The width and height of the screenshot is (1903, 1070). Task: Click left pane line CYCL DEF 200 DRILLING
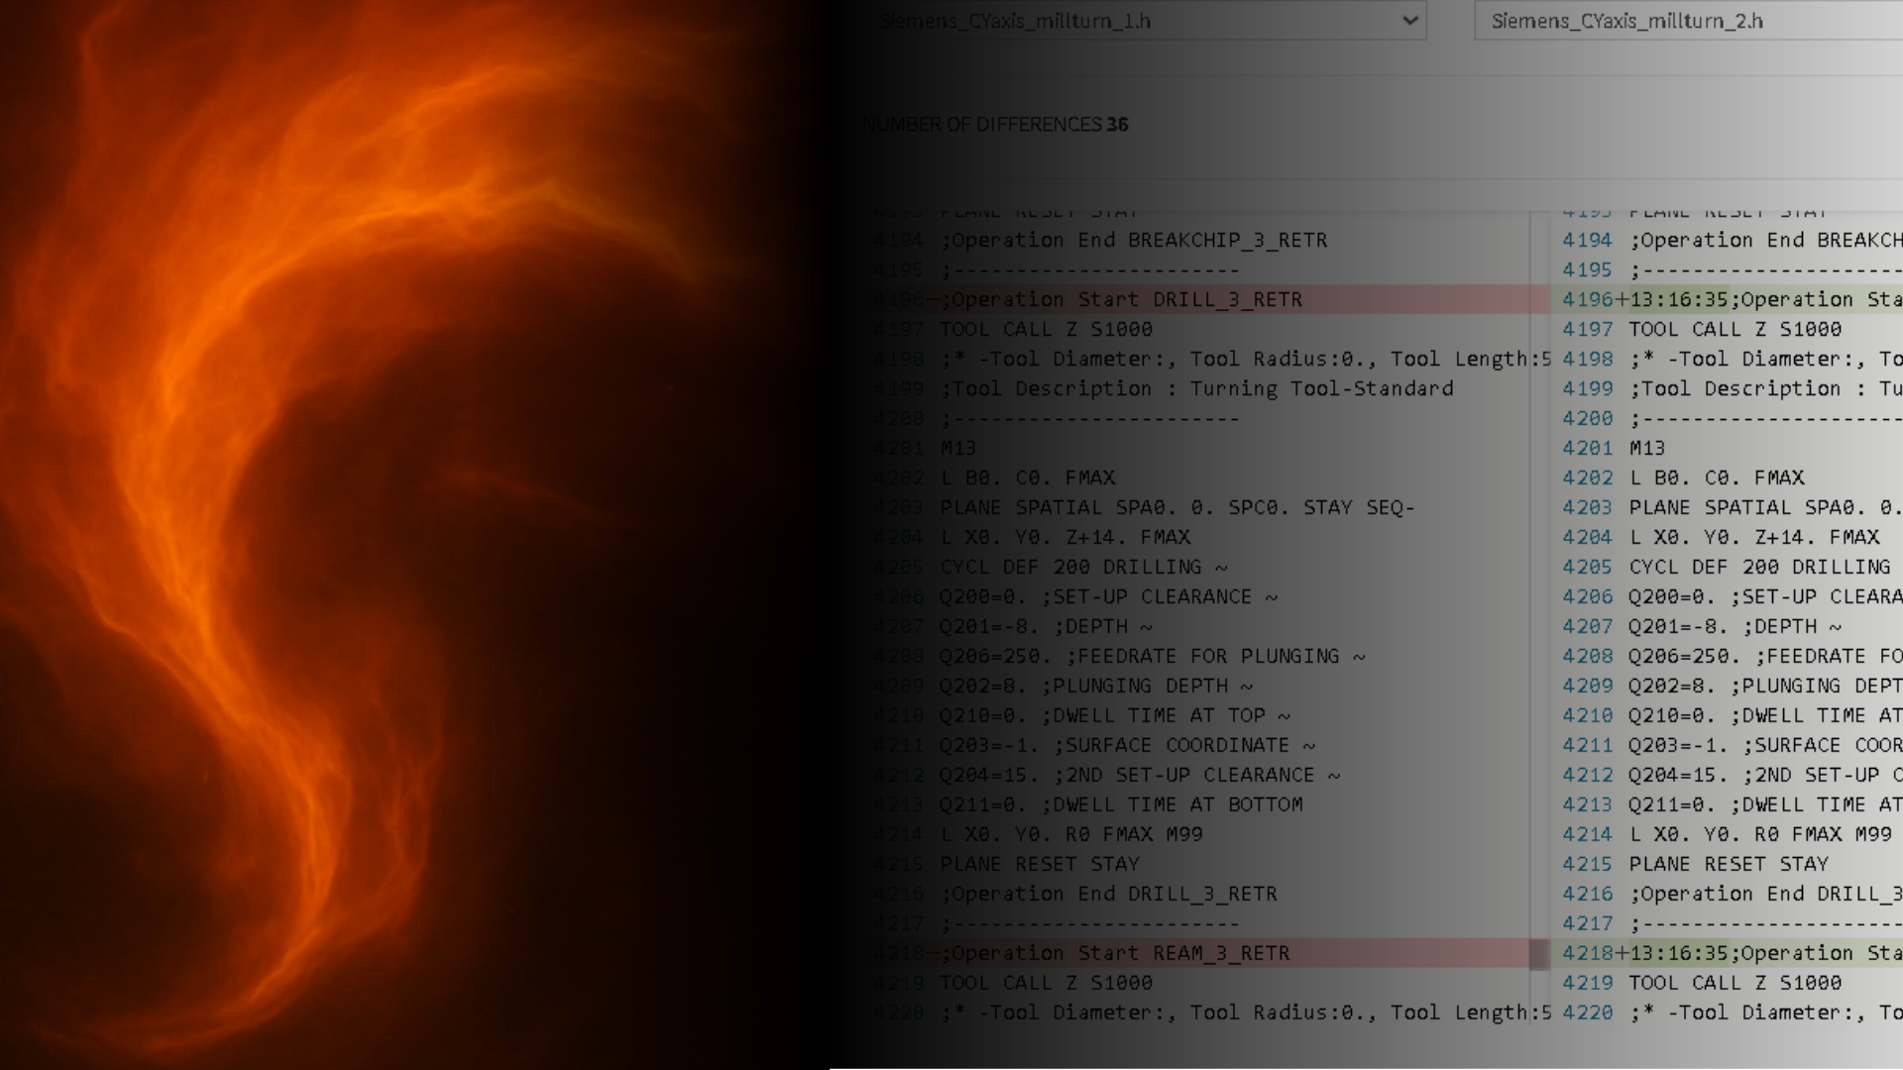[x=1082, y=567]
